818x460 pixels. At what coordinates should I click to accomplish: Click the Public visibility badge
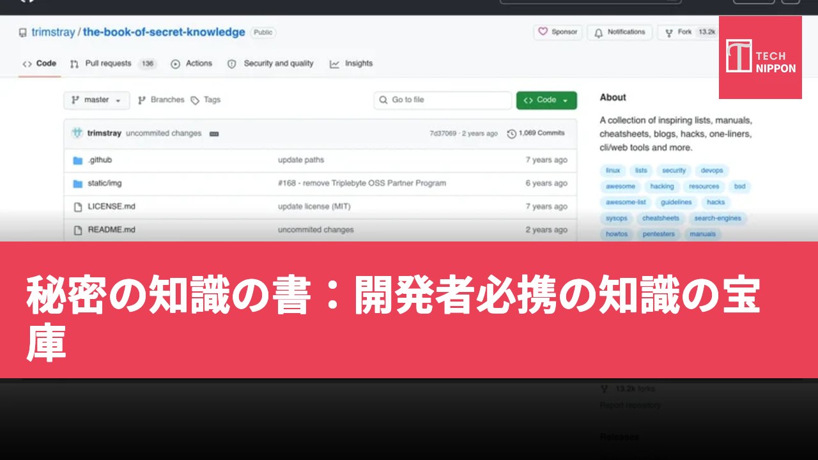click(263, 33)
